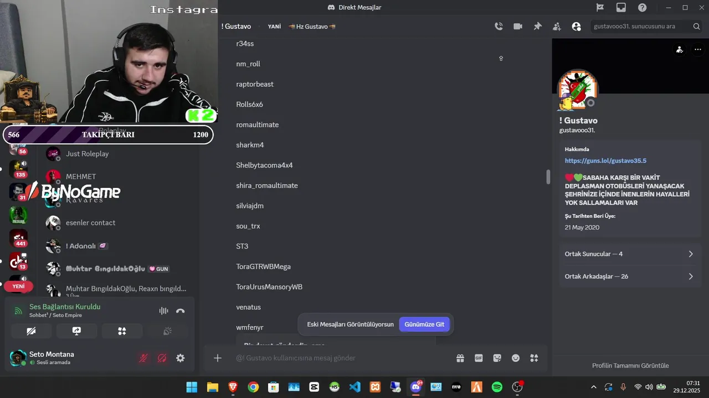The image size is (709, 398).
Task: Open File Explorer from taskbar
Action: tap(212, 387)
